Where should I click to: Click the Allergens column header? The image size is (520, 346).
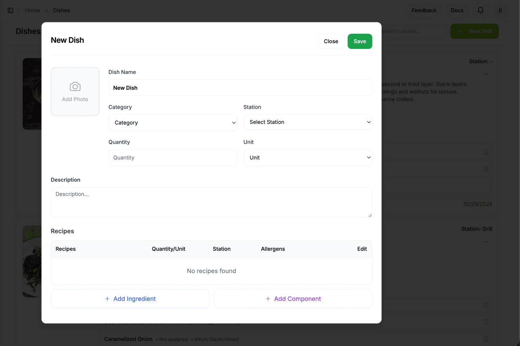point(273,249)
